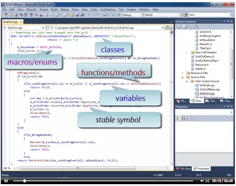This screenshot has height=186, width=236.
Task: Collapse the OnDrop function outlining box
Action: coord(9,40)
